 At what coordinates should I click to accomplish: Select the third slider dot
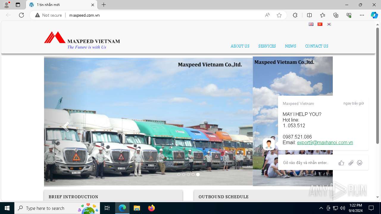click(188, 174)
